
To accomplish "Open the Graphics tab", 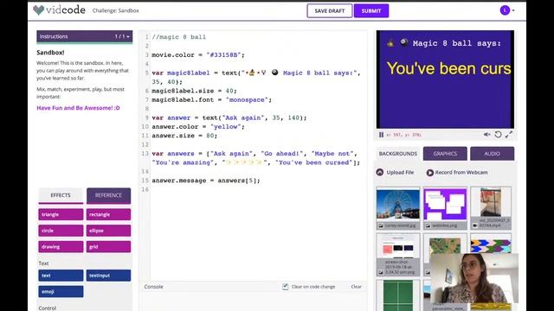I will 445,154.
